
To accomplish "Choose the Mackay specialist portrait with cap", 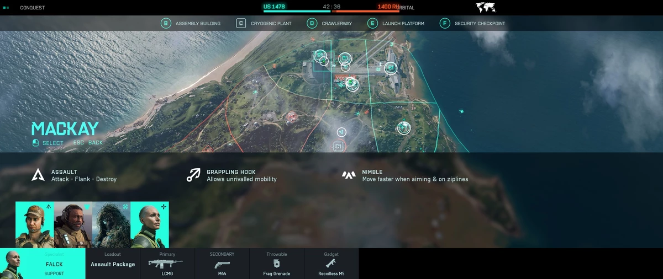I will (35, 224).
